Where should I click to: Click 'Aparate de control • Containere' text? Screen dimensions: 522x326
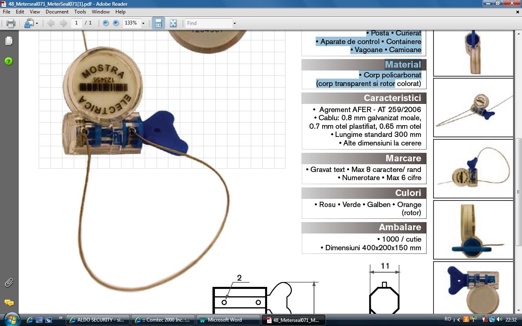369,42
